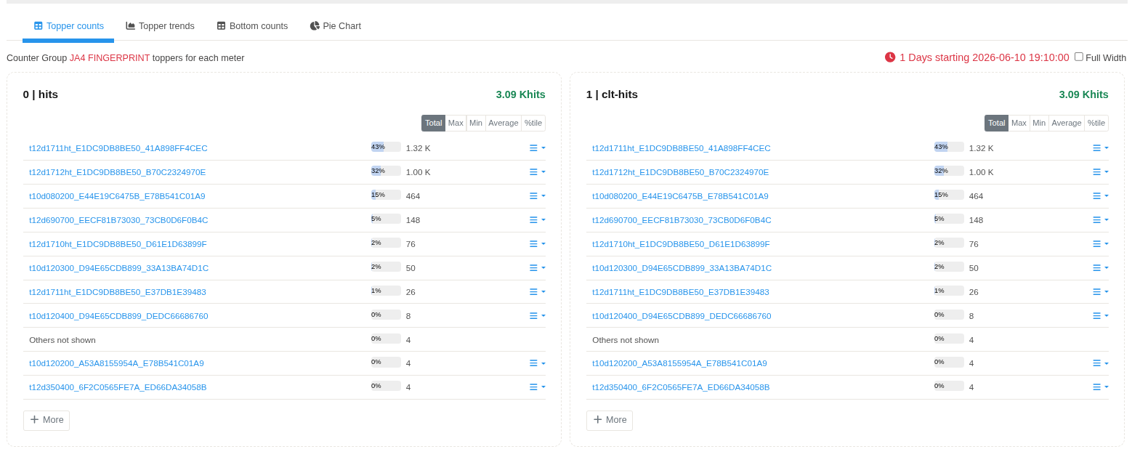Open hits row menu for t10d120300_D94E65CDB899
Viewport: 1140px width, 457px height.
click(x=537, y=268)
